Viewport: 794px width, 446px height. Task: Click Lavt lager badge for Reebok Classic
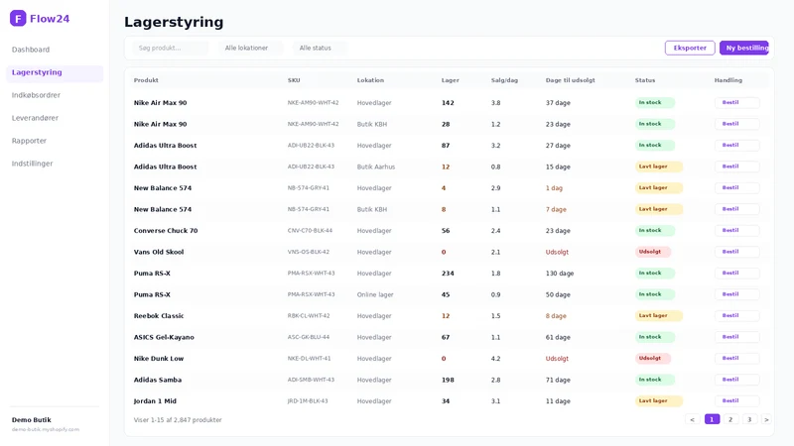coord(659,315)
